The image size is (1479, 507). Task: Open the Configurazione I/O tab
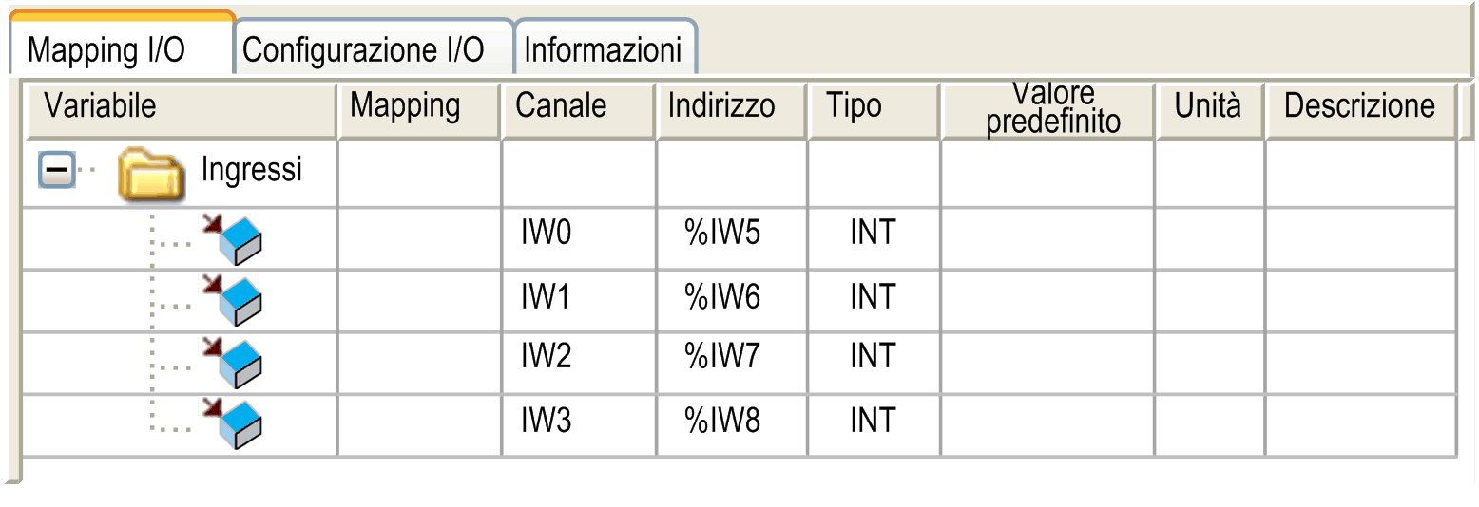363,50
